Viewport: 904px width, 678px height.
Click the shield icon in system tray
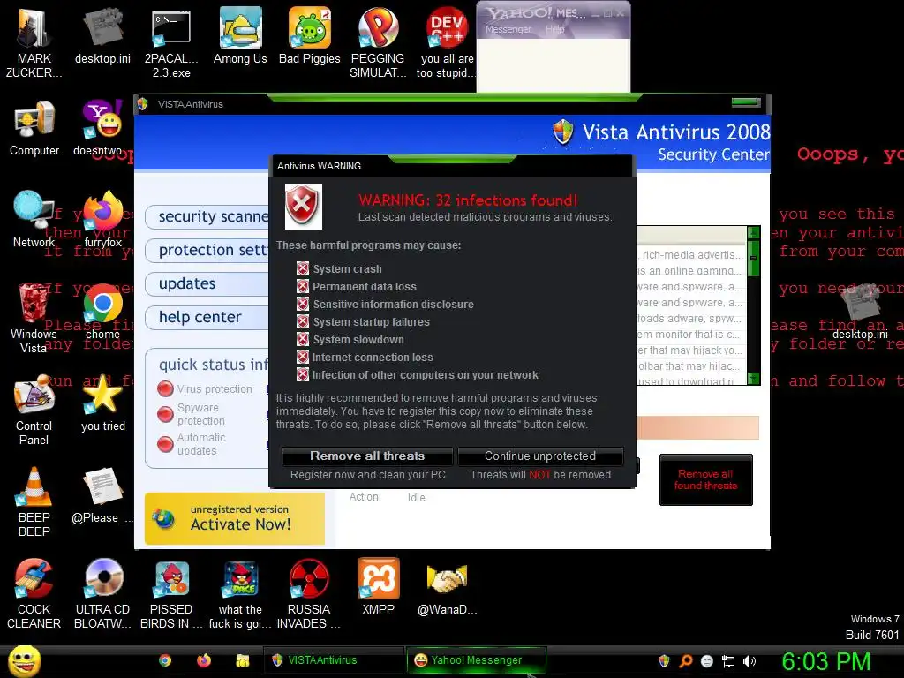pyautogui.click(x=664, y=660)
